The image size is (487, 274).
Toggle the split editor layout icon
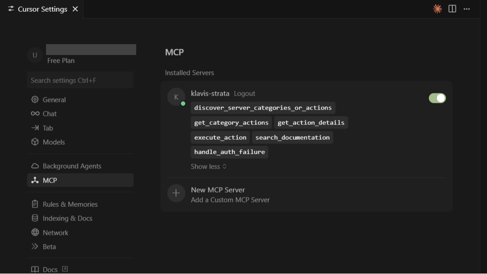(x=452, y=9)
